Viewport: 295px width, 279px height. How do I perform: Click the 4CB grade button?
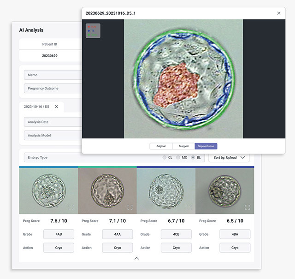click(176, 234)
